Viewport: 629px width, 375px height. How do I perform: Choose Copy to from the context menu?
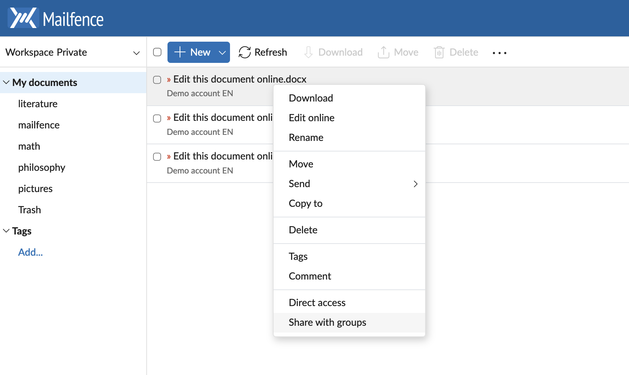pos(349,203)
